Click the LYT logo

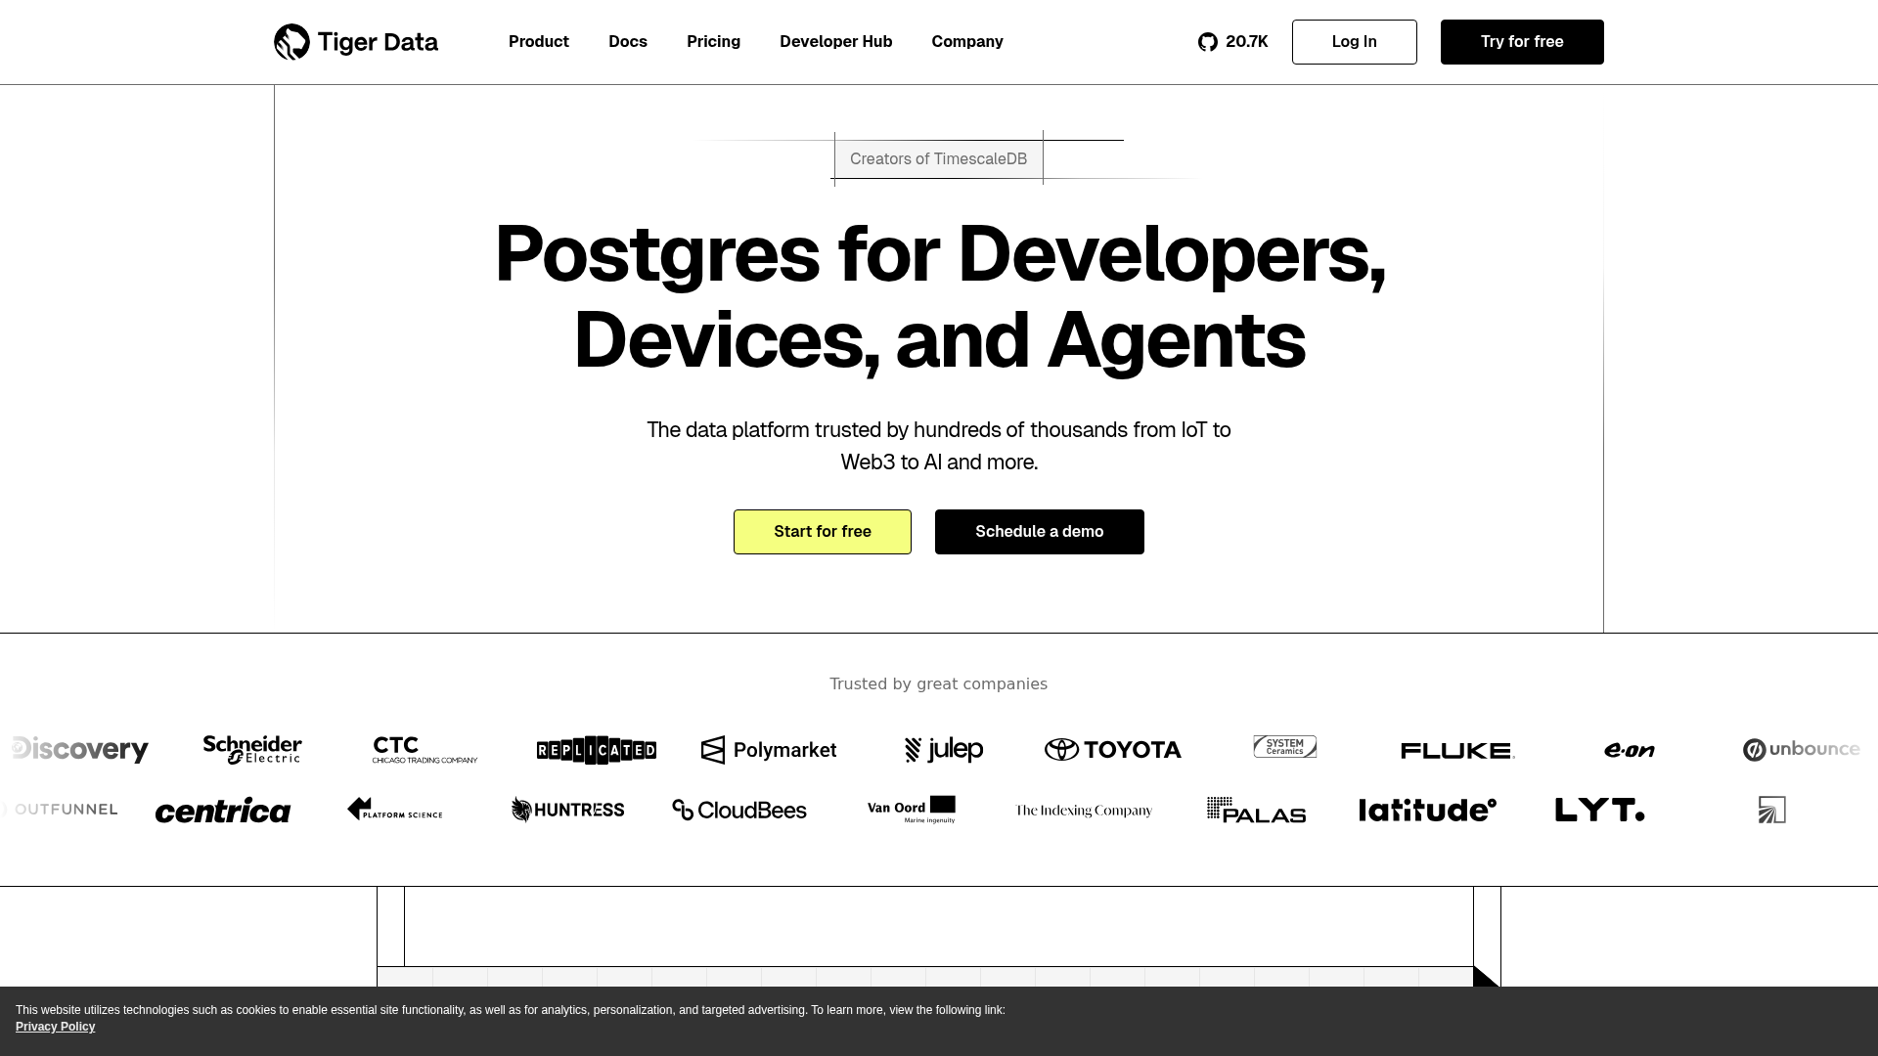coord(1598,810)
